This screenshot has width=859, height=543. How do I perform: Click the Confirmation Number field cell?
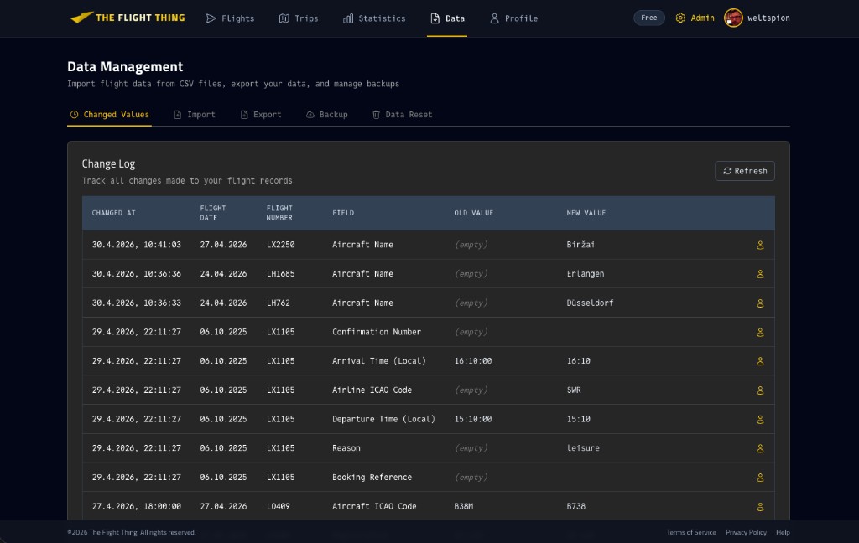point(377,332)
